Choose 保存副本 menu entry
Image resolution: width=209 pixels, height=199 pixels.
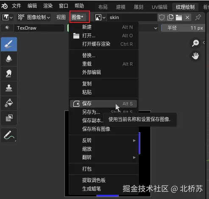92,121
